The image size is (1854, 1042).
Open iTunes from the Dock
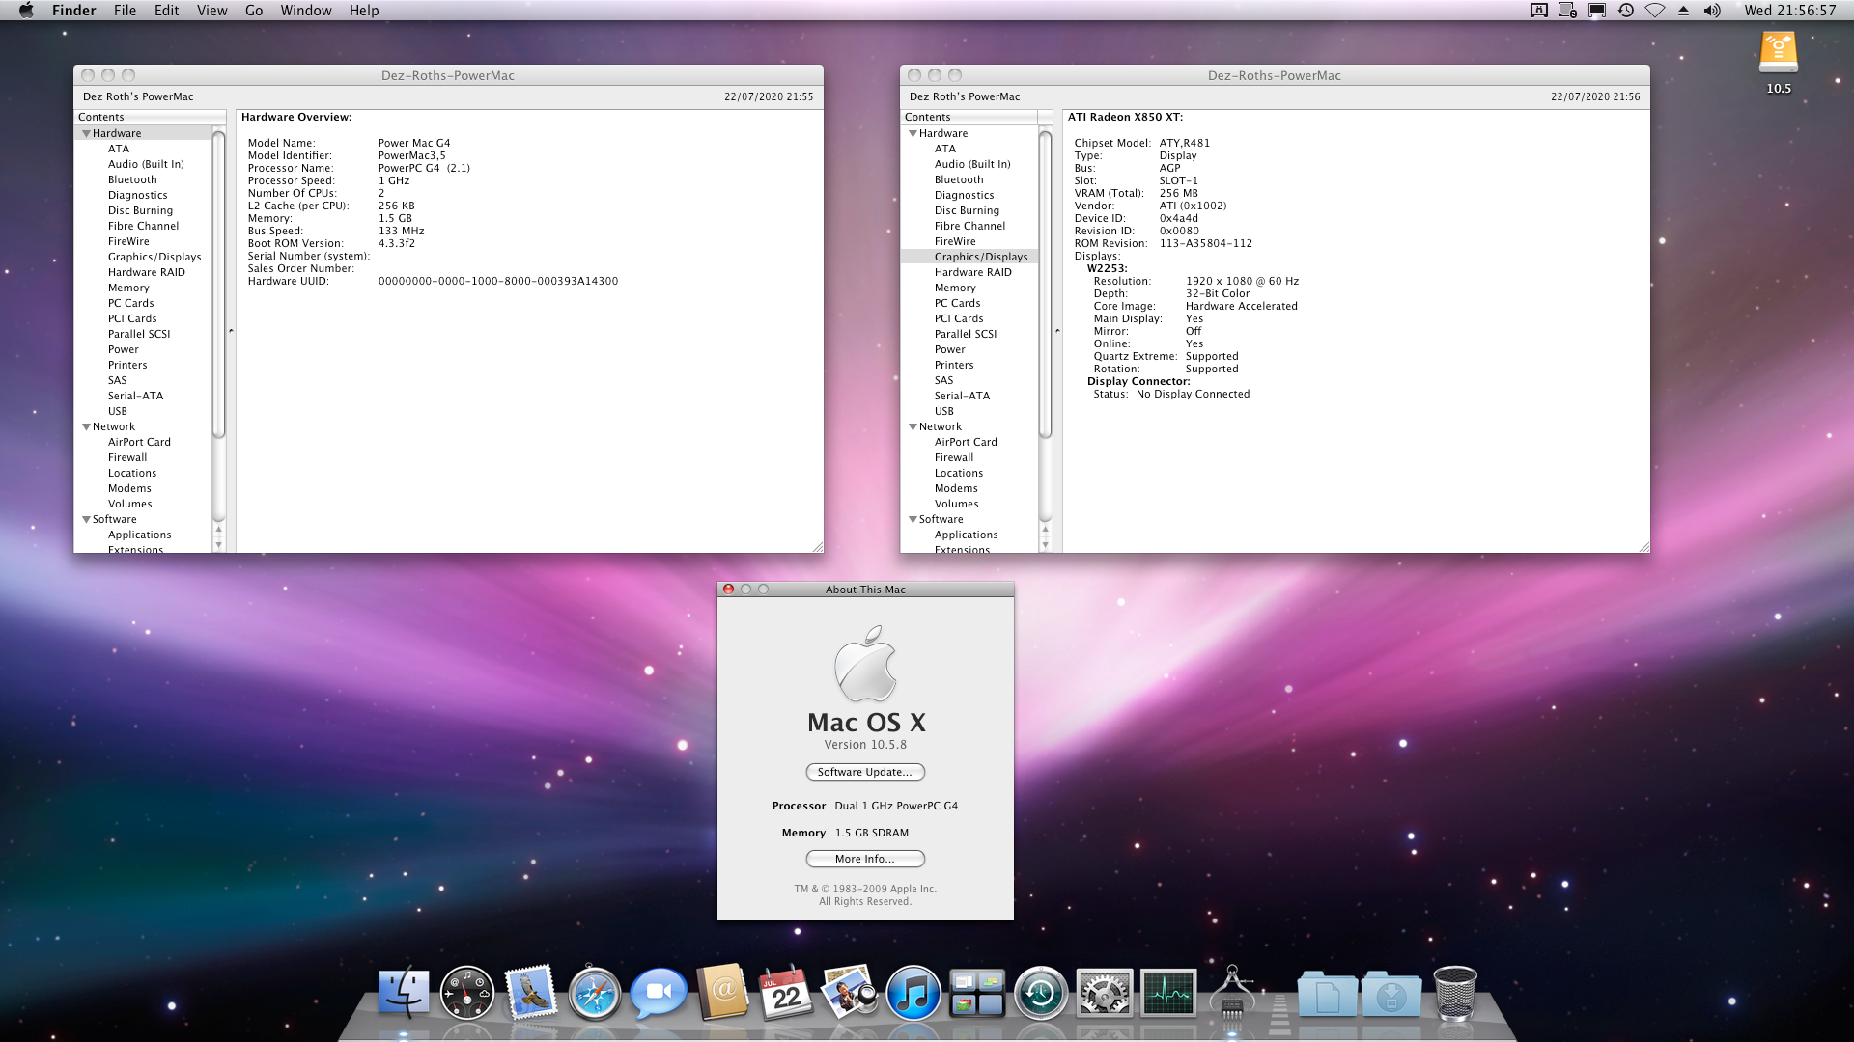click(913, 993)
